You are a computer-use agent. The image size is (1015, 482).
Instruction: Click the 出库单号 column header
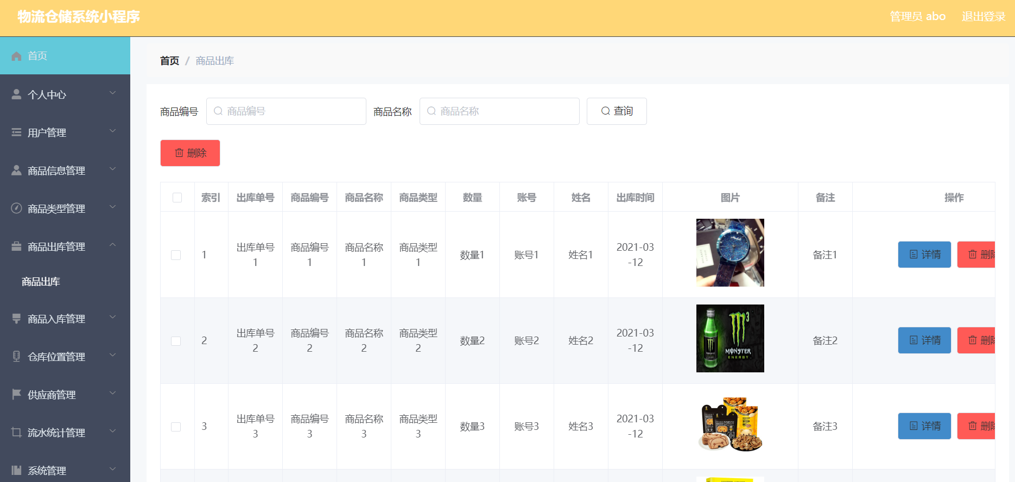point(255,198)
